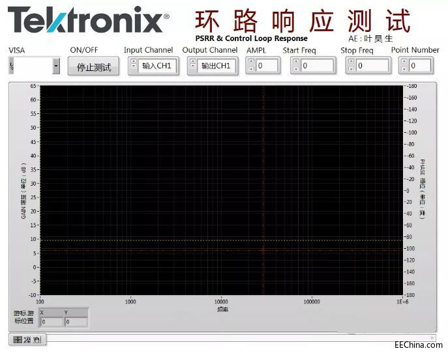Click the "Point Number" label text
448x353 pixels.
click(x=415, y=50)
